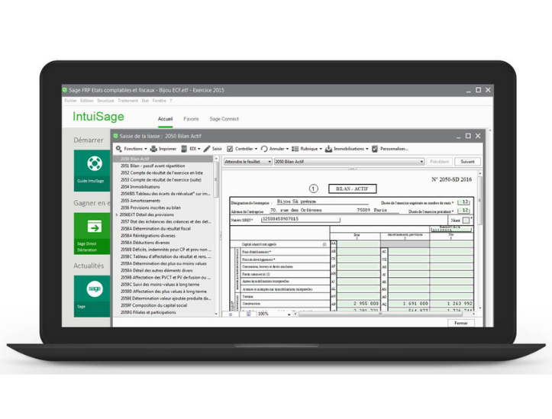This screenshot has height=419, width=552.
Task: Select '2054 Immobilisations' in the list
Action: pos(163,187)
